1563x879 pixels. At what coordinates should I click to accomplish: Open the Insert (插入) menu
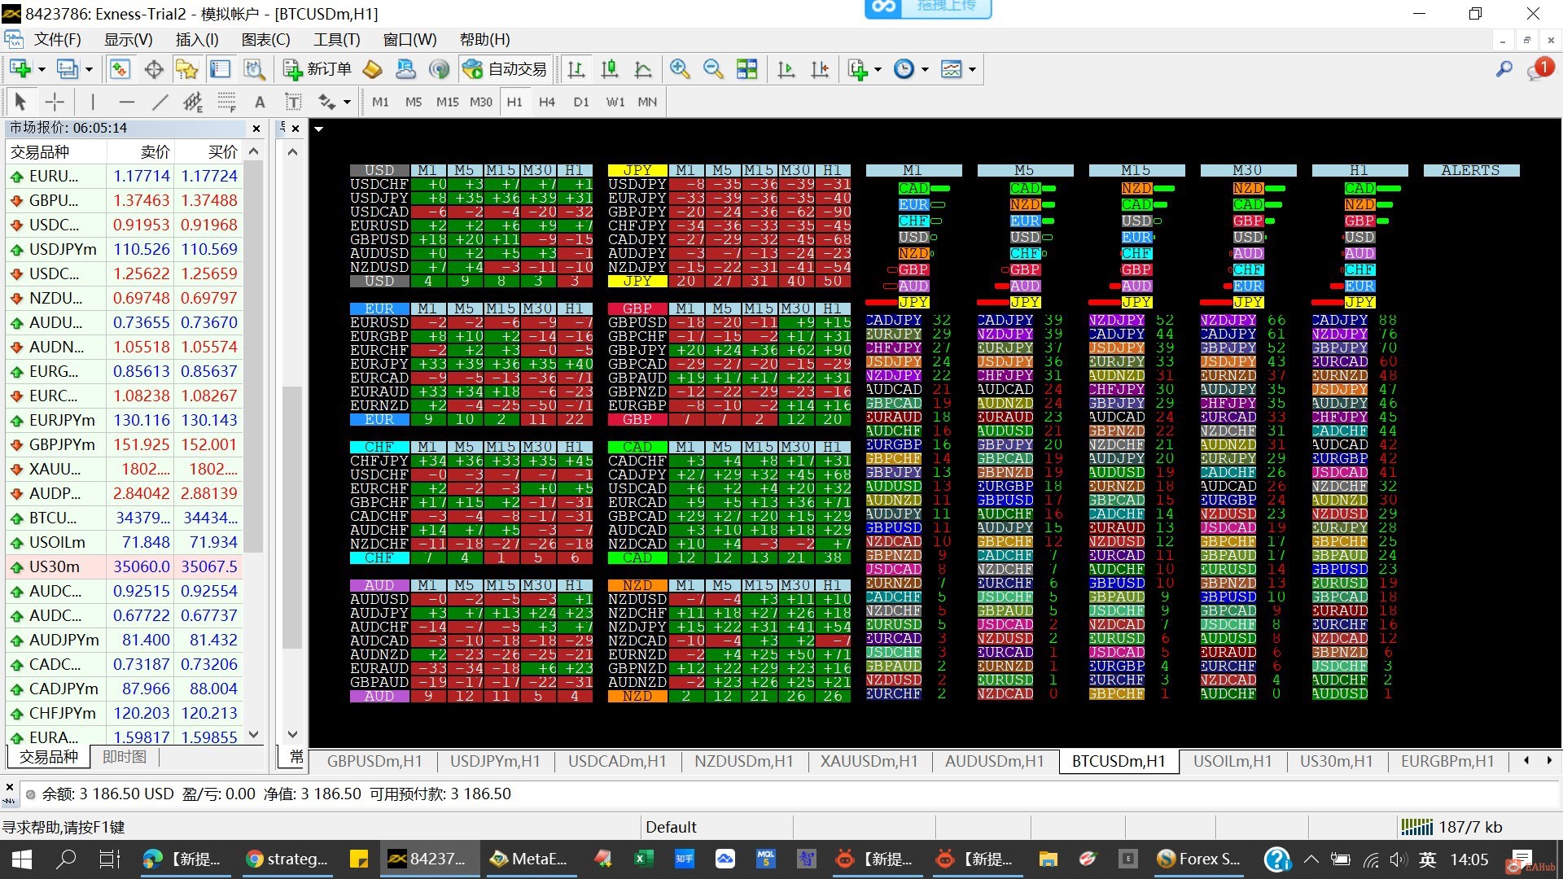pyautogui.click(x=197, y=39)
